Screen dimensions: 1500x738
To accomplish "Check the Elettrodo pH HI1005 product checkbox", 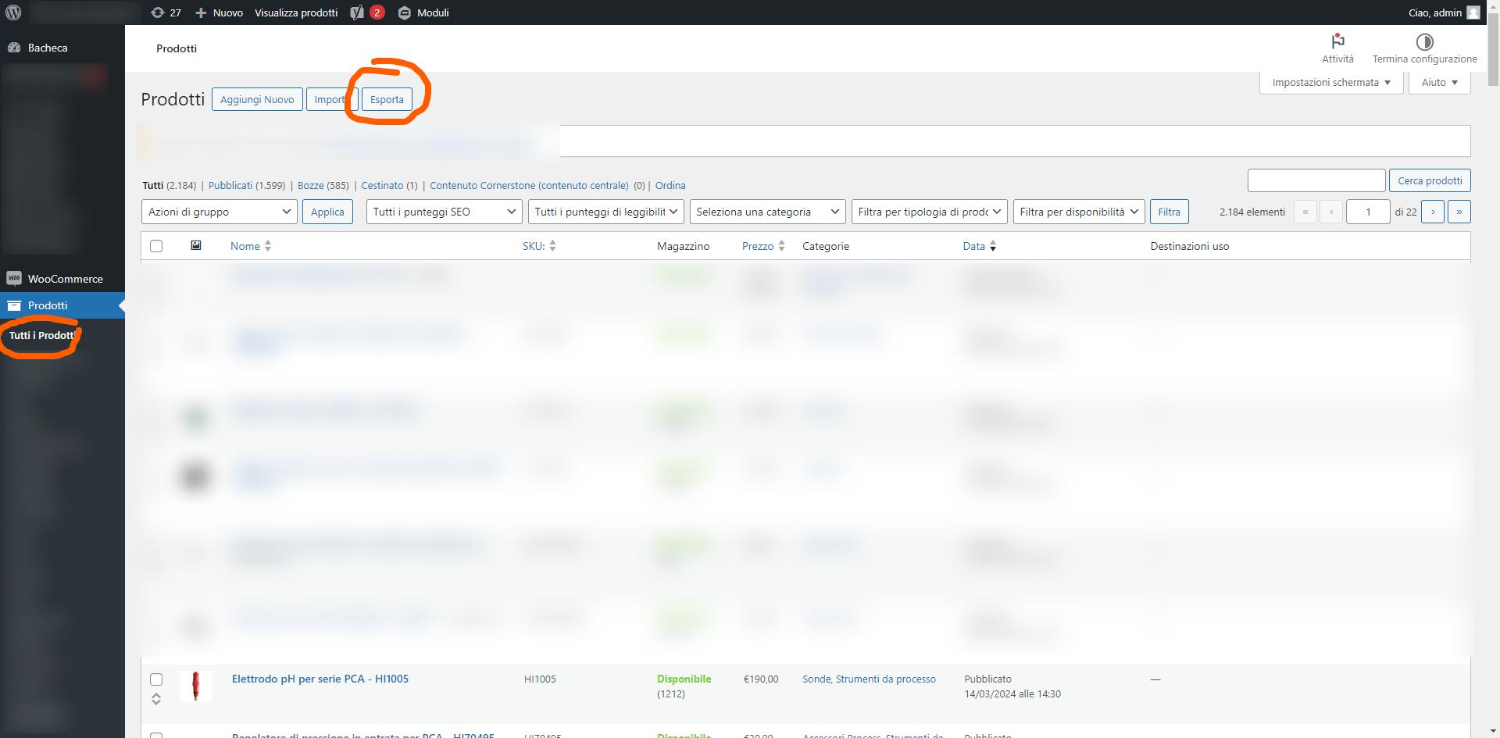I will [156, 679].
